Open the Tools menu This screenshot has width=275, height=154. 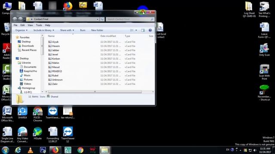pyautogui.click(x=39, y=25)
